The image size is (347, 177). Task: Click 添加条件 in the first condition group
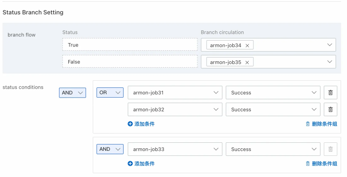(141, 124)
